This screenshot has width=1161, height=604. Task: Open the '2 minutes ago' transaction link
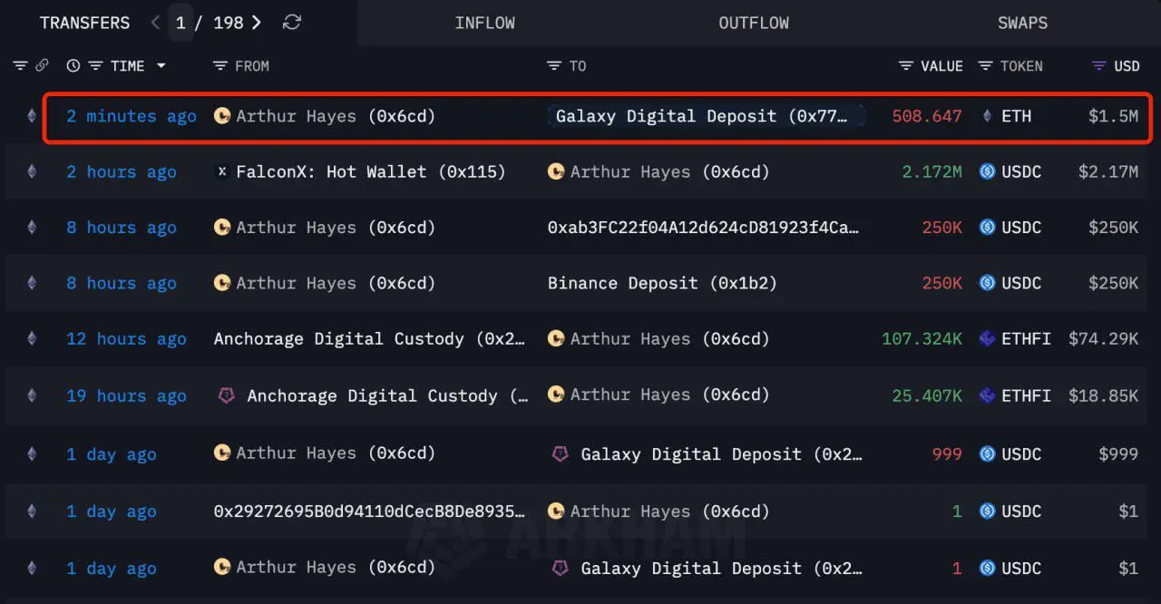tap(132, 116)
